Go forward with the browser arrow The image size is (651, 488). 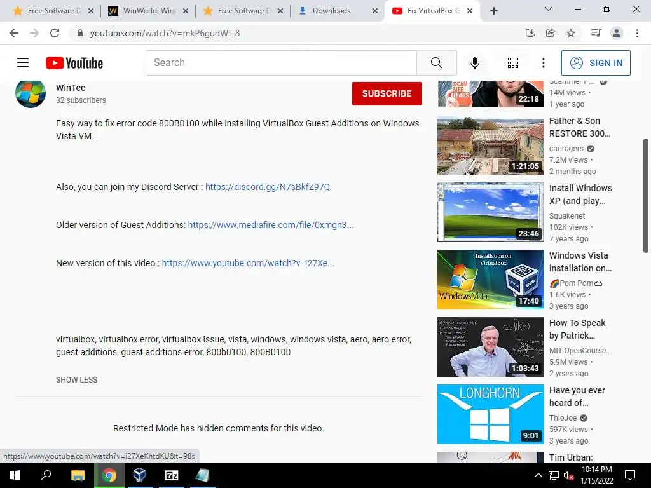point(34,33)
